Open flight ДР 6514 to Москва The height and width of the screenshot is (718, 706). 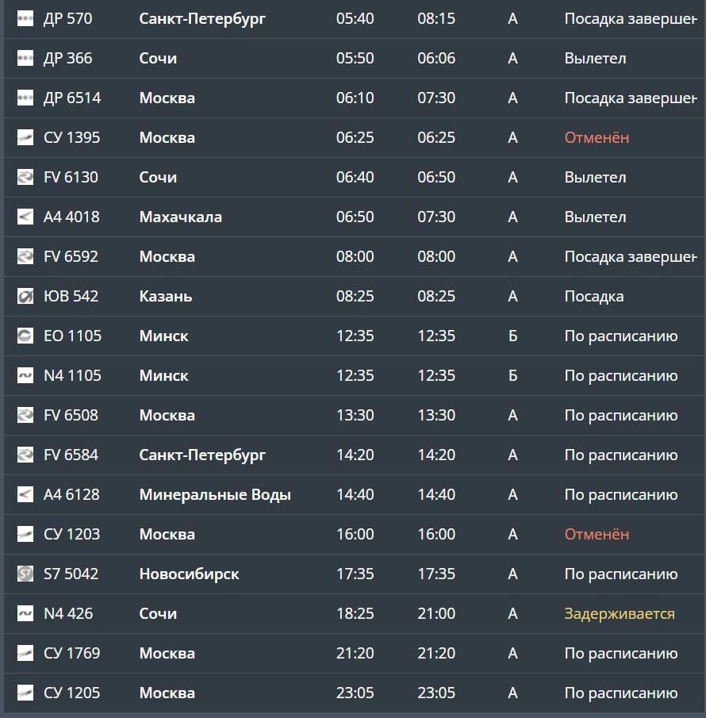72,98
